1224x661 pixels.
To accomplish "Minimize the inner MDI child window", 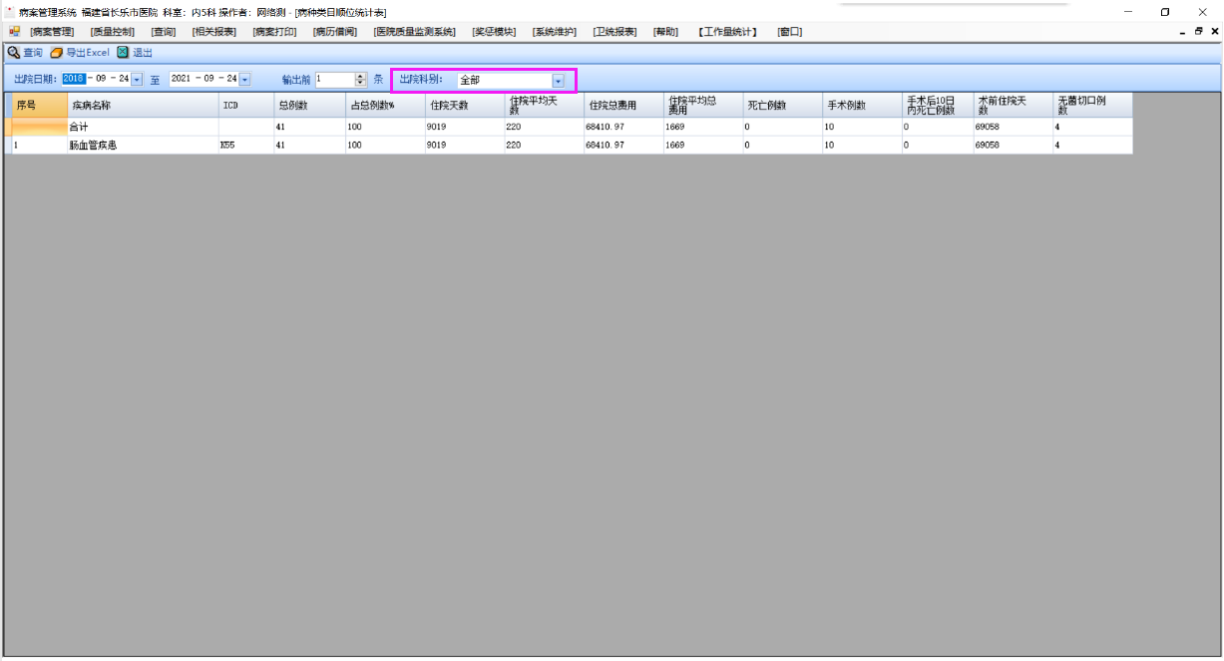I will point(1182,32).
